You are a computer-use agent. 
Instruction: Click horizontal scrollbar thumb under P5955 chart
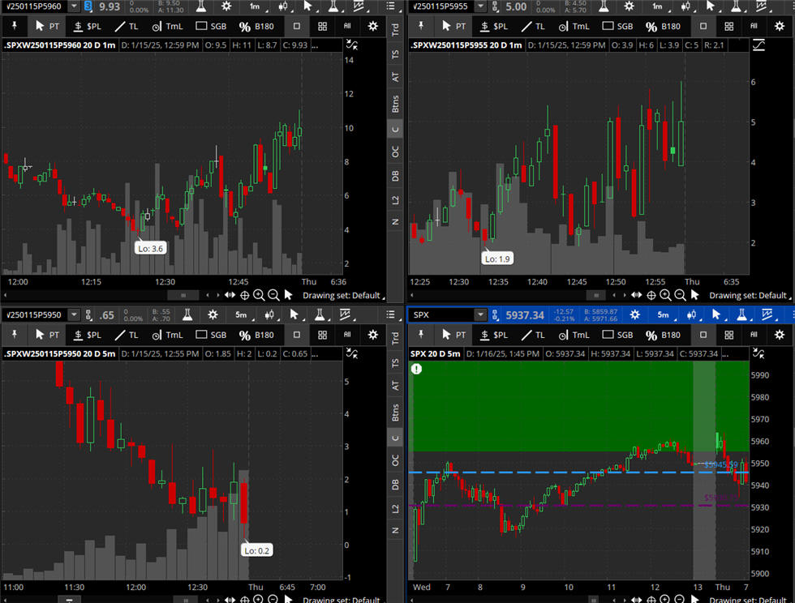(595, 295)
